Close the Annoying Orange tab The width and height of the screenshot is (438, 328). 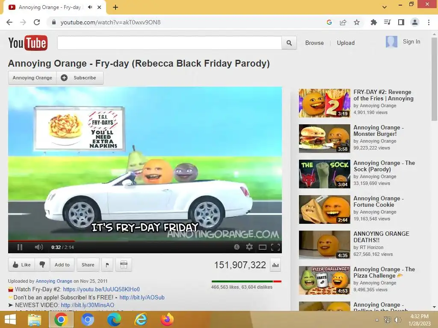click(99, 7)
